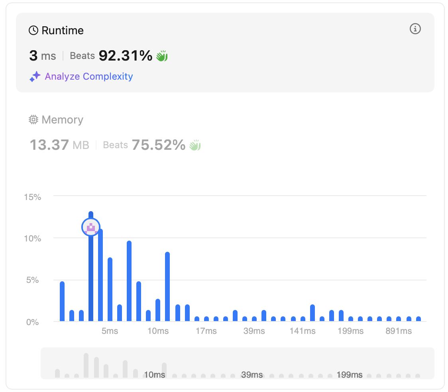The width and height of the screenshot is (448, 392).
Task: Click the sparkle icon before Analyze Complexity
Action: (35, 76)
